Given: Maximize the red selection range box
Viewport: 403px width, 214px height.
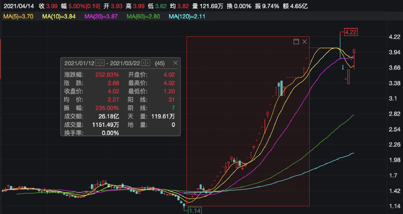Looking at the screenshot, I should point(296,41).
